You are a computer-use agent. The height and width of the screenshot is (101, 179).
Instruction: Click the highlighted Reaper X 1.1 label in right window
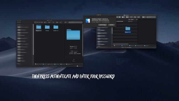tap(128, 32)
